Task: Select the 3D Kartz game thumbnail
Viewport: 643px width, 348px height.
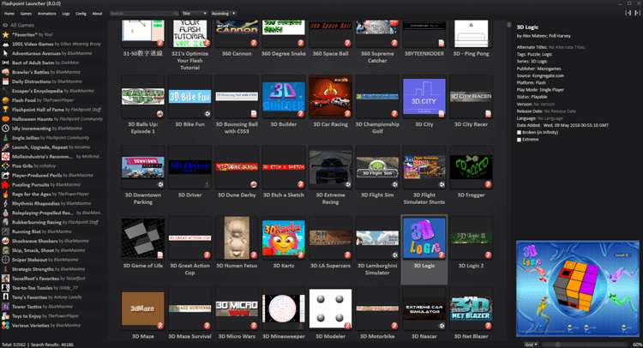Action: (x=284, y=238)
